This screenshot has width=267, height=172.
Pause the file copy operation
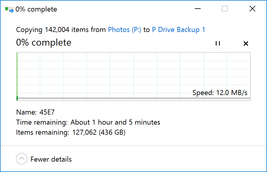coord(218,44)
